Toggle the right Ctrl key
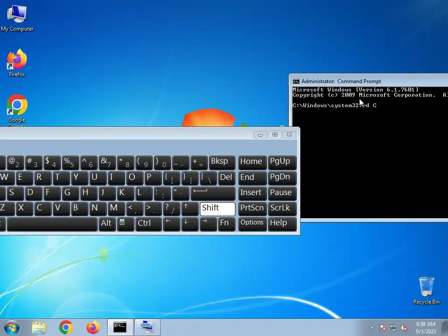The width and height of the screenshot is (448, 336). coord(149,224)
